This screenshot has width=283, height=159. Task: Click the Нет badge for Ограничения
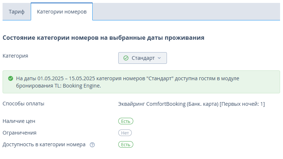pos(125,133)
